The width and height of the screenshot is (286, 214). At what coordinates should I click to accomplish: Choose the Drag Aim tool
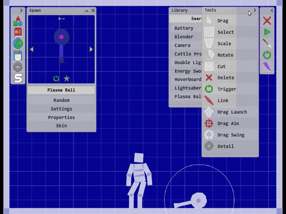point(230,123)
